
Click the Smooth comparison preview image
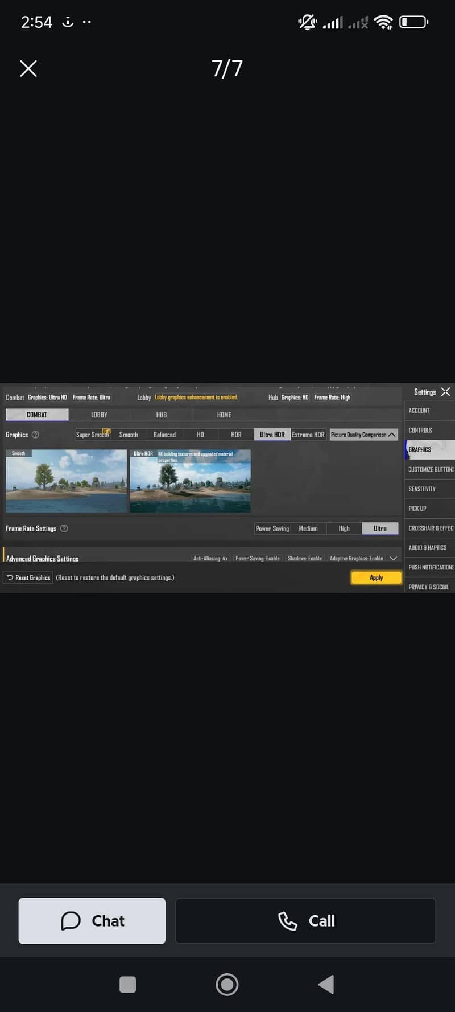pyautogui.click(x=67, y=481)
